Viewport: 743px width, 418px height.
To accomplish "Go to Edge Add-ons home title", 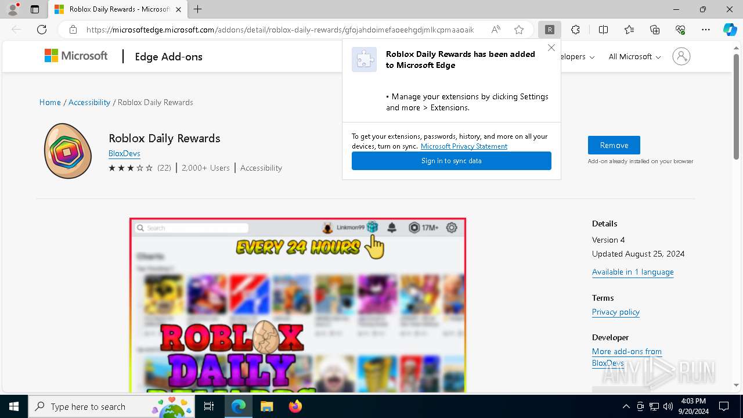I will coord(168,57).
